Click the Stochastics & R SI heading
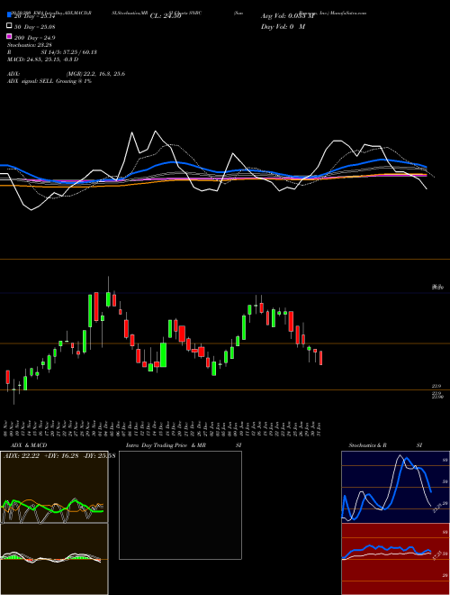450x595 pixels. pos(385,445)
